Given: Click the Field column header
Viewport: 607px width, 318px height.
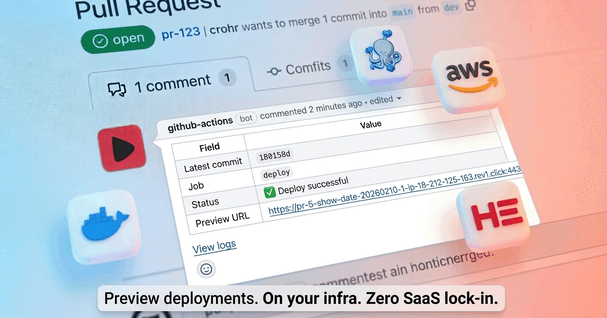Looking at the screenshot, I should point(209,147).
